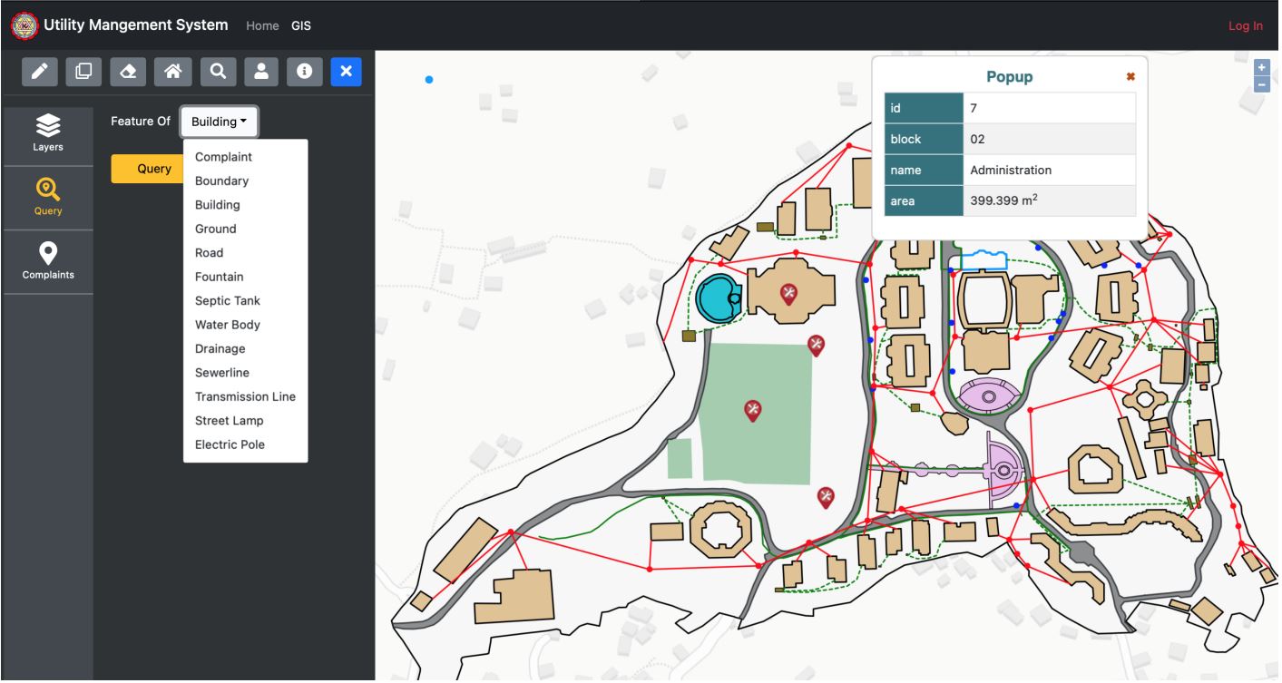This screenshot has height=683, width=1282.
Task: Click the copy tool icon
Action: click(x=83, y=73)
